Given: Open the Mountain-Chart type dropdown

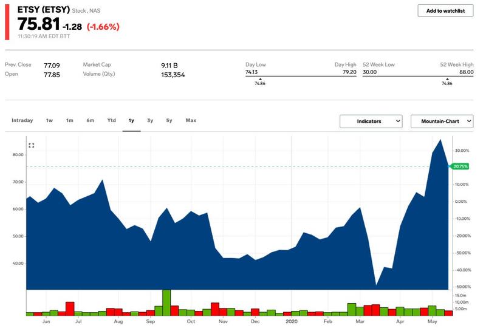Looking at the screenshot, I should coord(442,121).
